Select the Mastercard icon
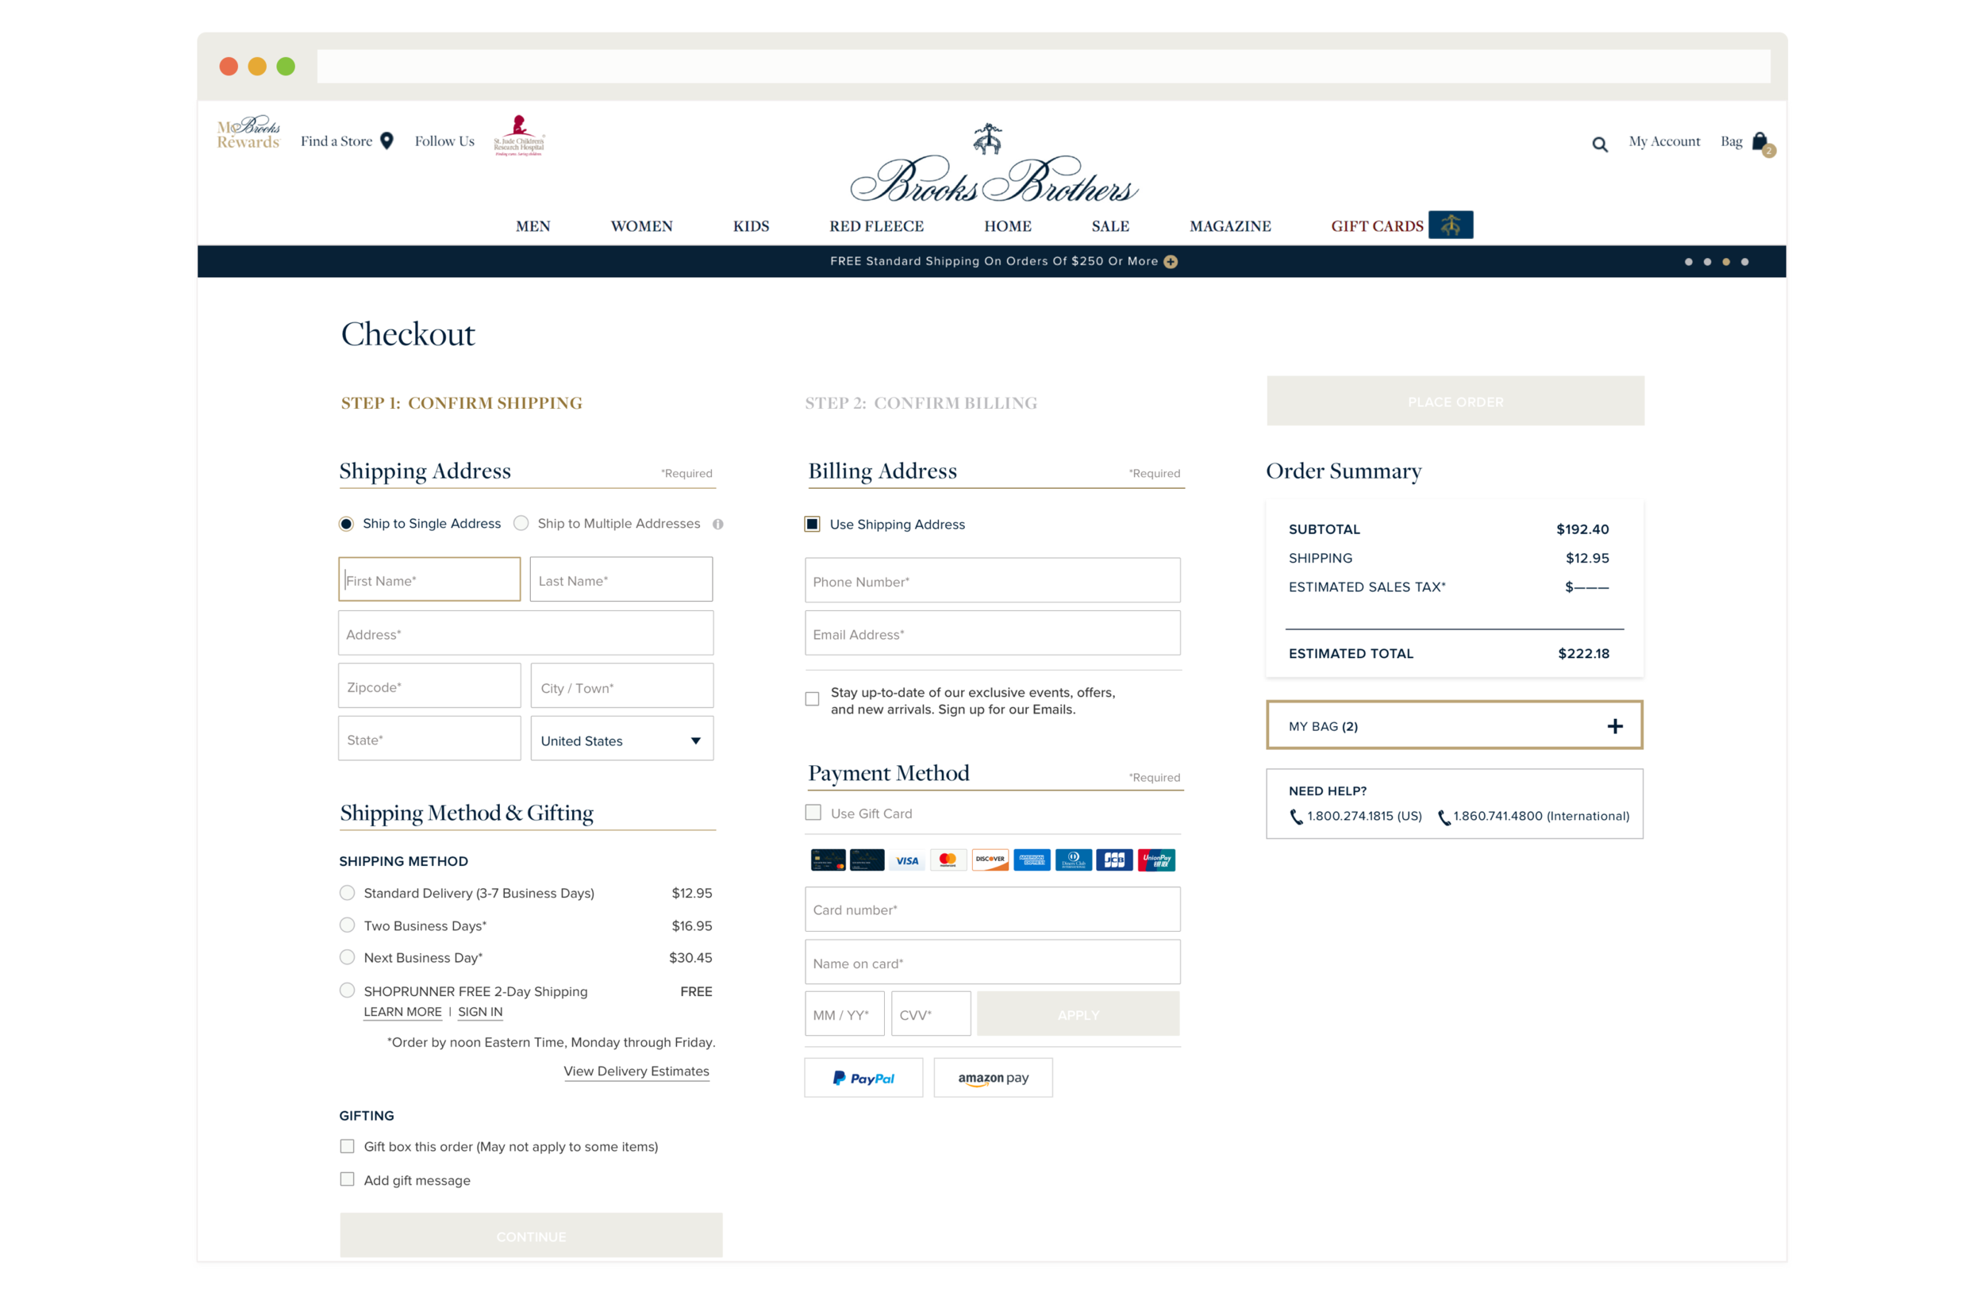Viewport: 1984px width, 1300px height. tap(948, 860)
